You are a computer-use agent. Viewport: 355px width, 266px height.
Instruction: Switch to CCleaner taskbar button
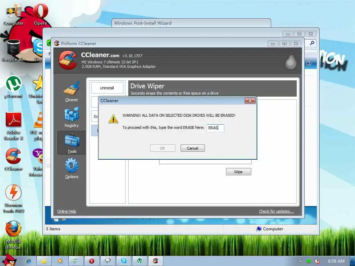[156, 261]
